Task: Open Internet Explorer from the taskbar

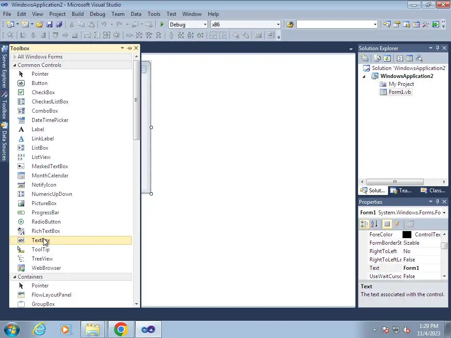Action: (39, 329)
